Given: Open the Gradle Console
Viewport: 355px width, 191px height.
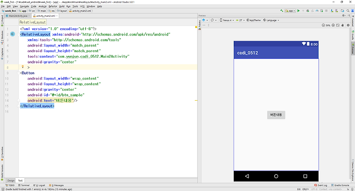Looking at the screenshot, I should pyautogui.click(x=340, y=186).
